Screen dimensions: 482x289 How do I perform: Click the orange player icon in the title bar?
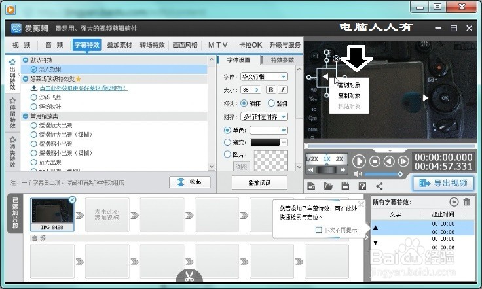[10, 10]
